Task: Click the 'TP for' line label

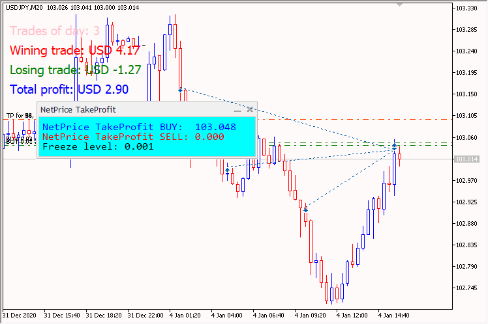Action: (x=20, y=116)
